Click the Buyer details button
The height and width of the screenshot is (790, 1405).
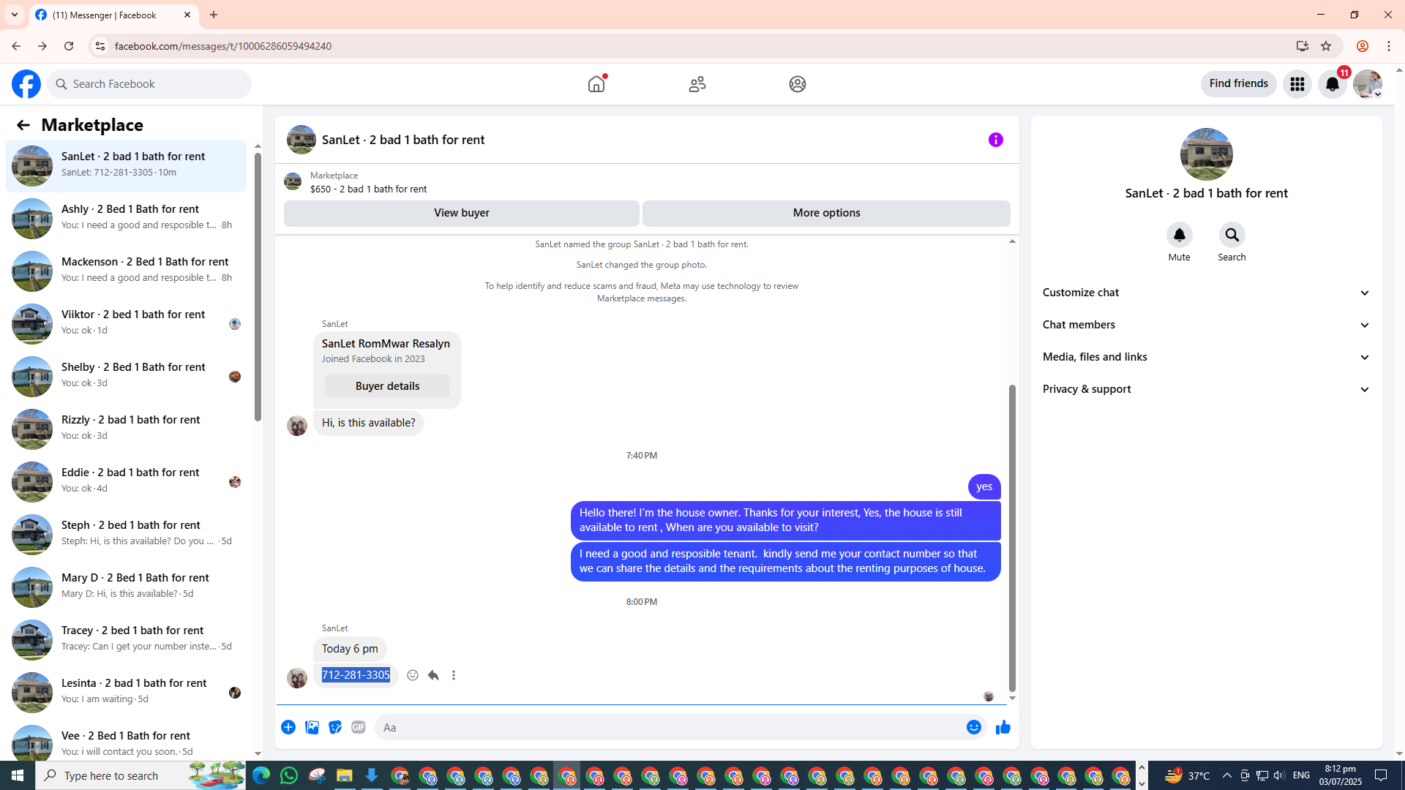click(387, 386)
